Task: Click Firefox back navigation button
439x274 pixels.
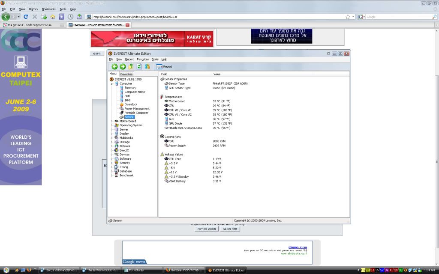Action: pyautogui.click(x=6, y=17)
